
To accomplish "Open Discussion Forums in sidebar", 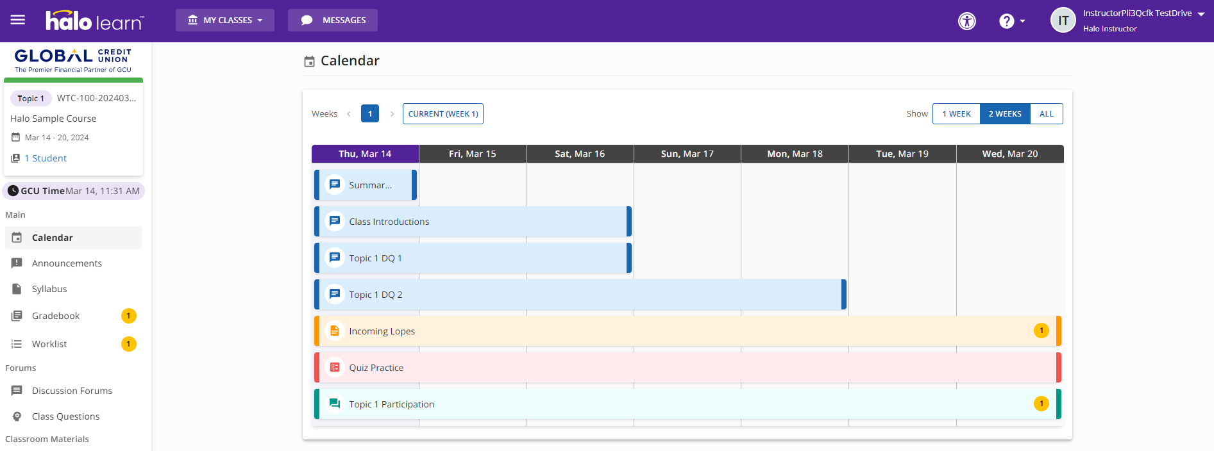I will coord(72,391).
